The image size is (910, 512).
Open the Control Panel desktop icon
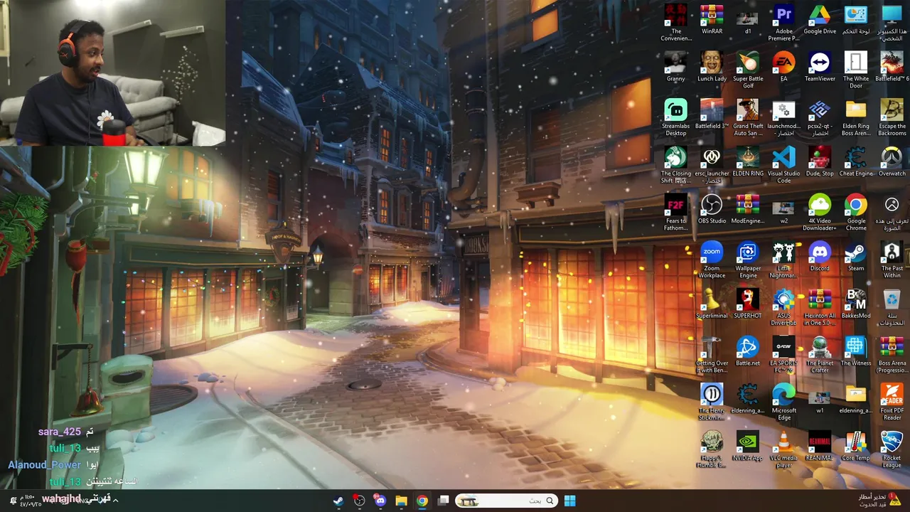pos(856,20)
